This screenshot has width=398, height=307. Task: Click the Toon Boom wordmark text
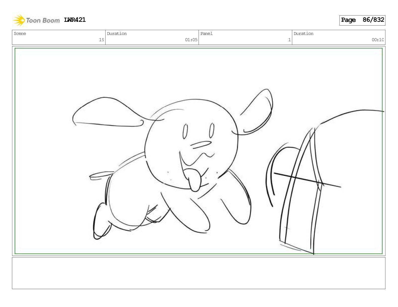[x=43, y=20]
